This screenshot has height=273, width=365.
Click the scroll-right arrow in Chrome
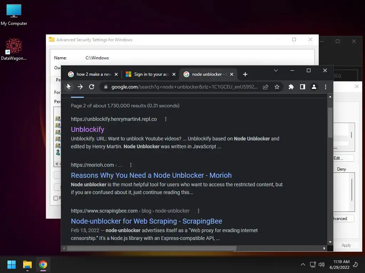(x=324, y=248)
